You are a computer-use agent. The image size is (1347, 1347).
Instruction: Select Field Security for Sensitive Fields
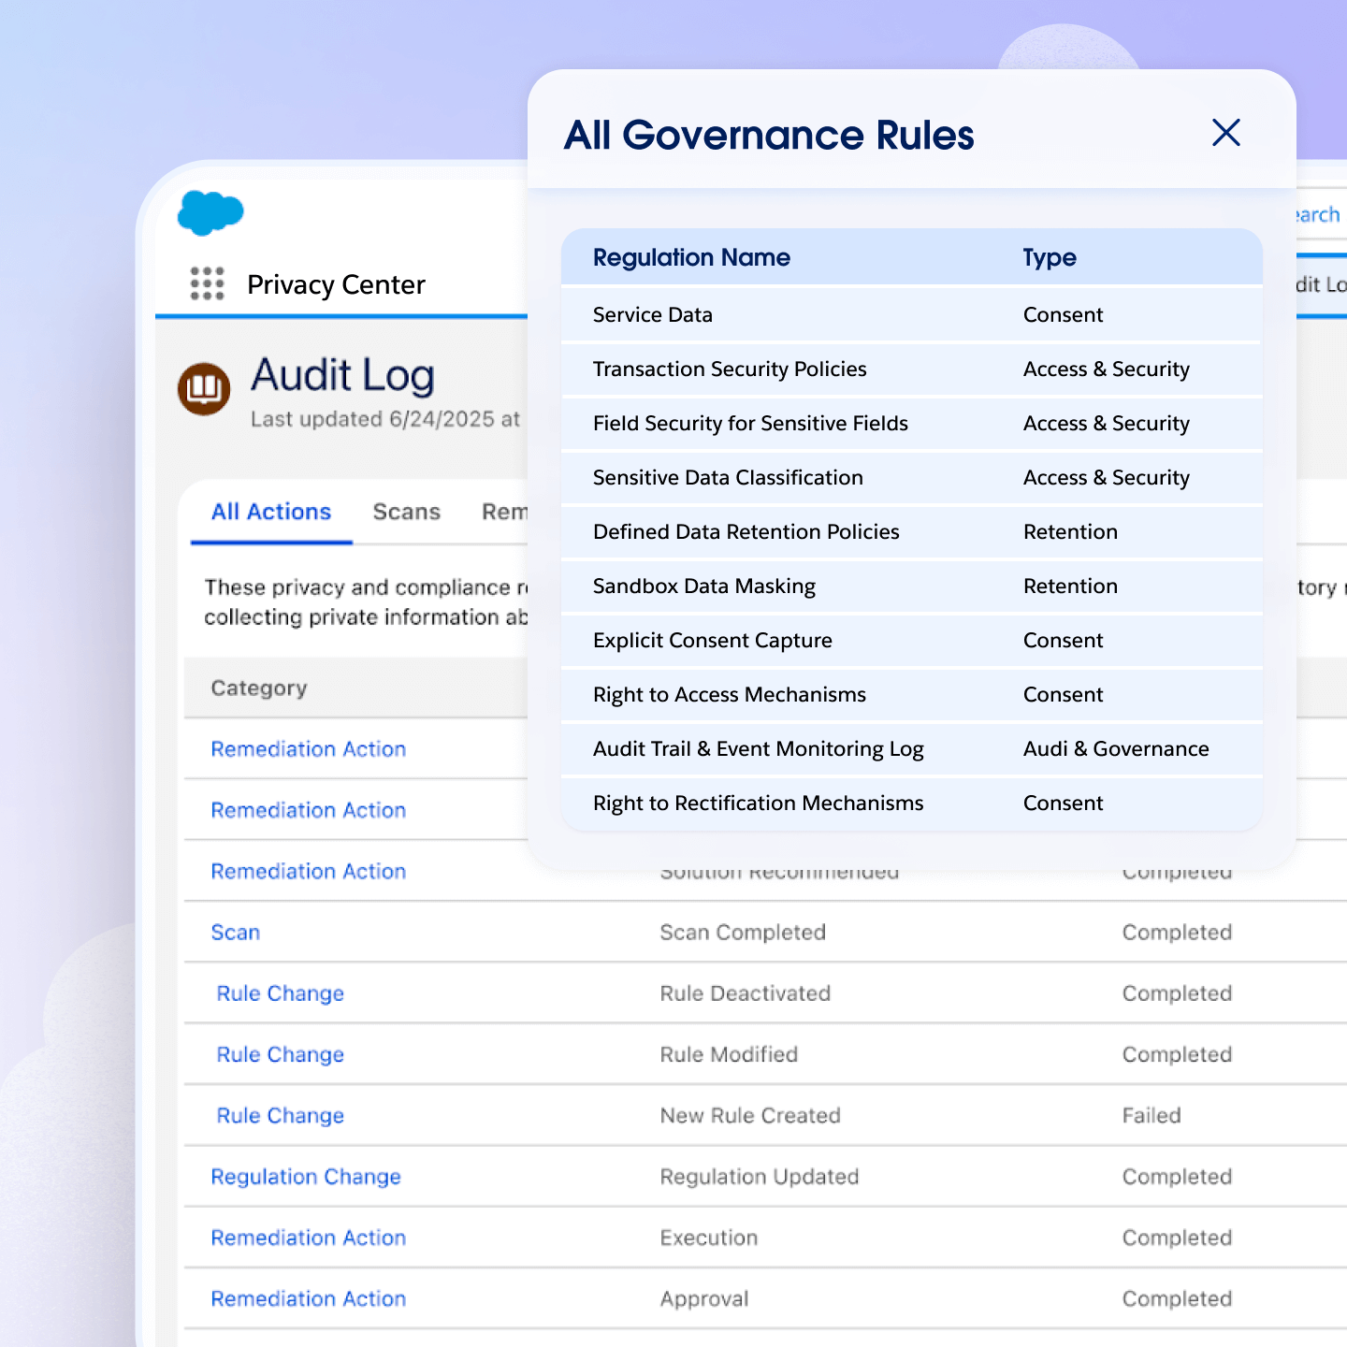[x=912, y=423]
